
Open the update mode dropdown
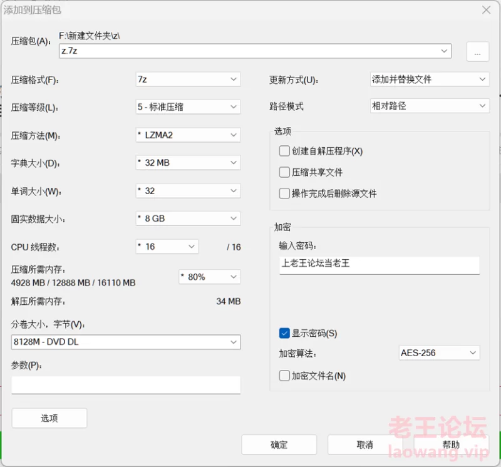click(x=430, y=80)
